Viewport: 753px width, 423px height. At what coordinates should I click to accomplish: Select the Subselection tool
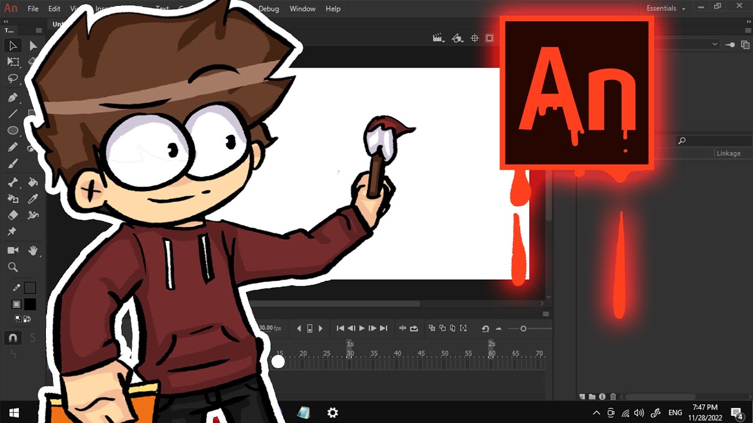(33, 46)
